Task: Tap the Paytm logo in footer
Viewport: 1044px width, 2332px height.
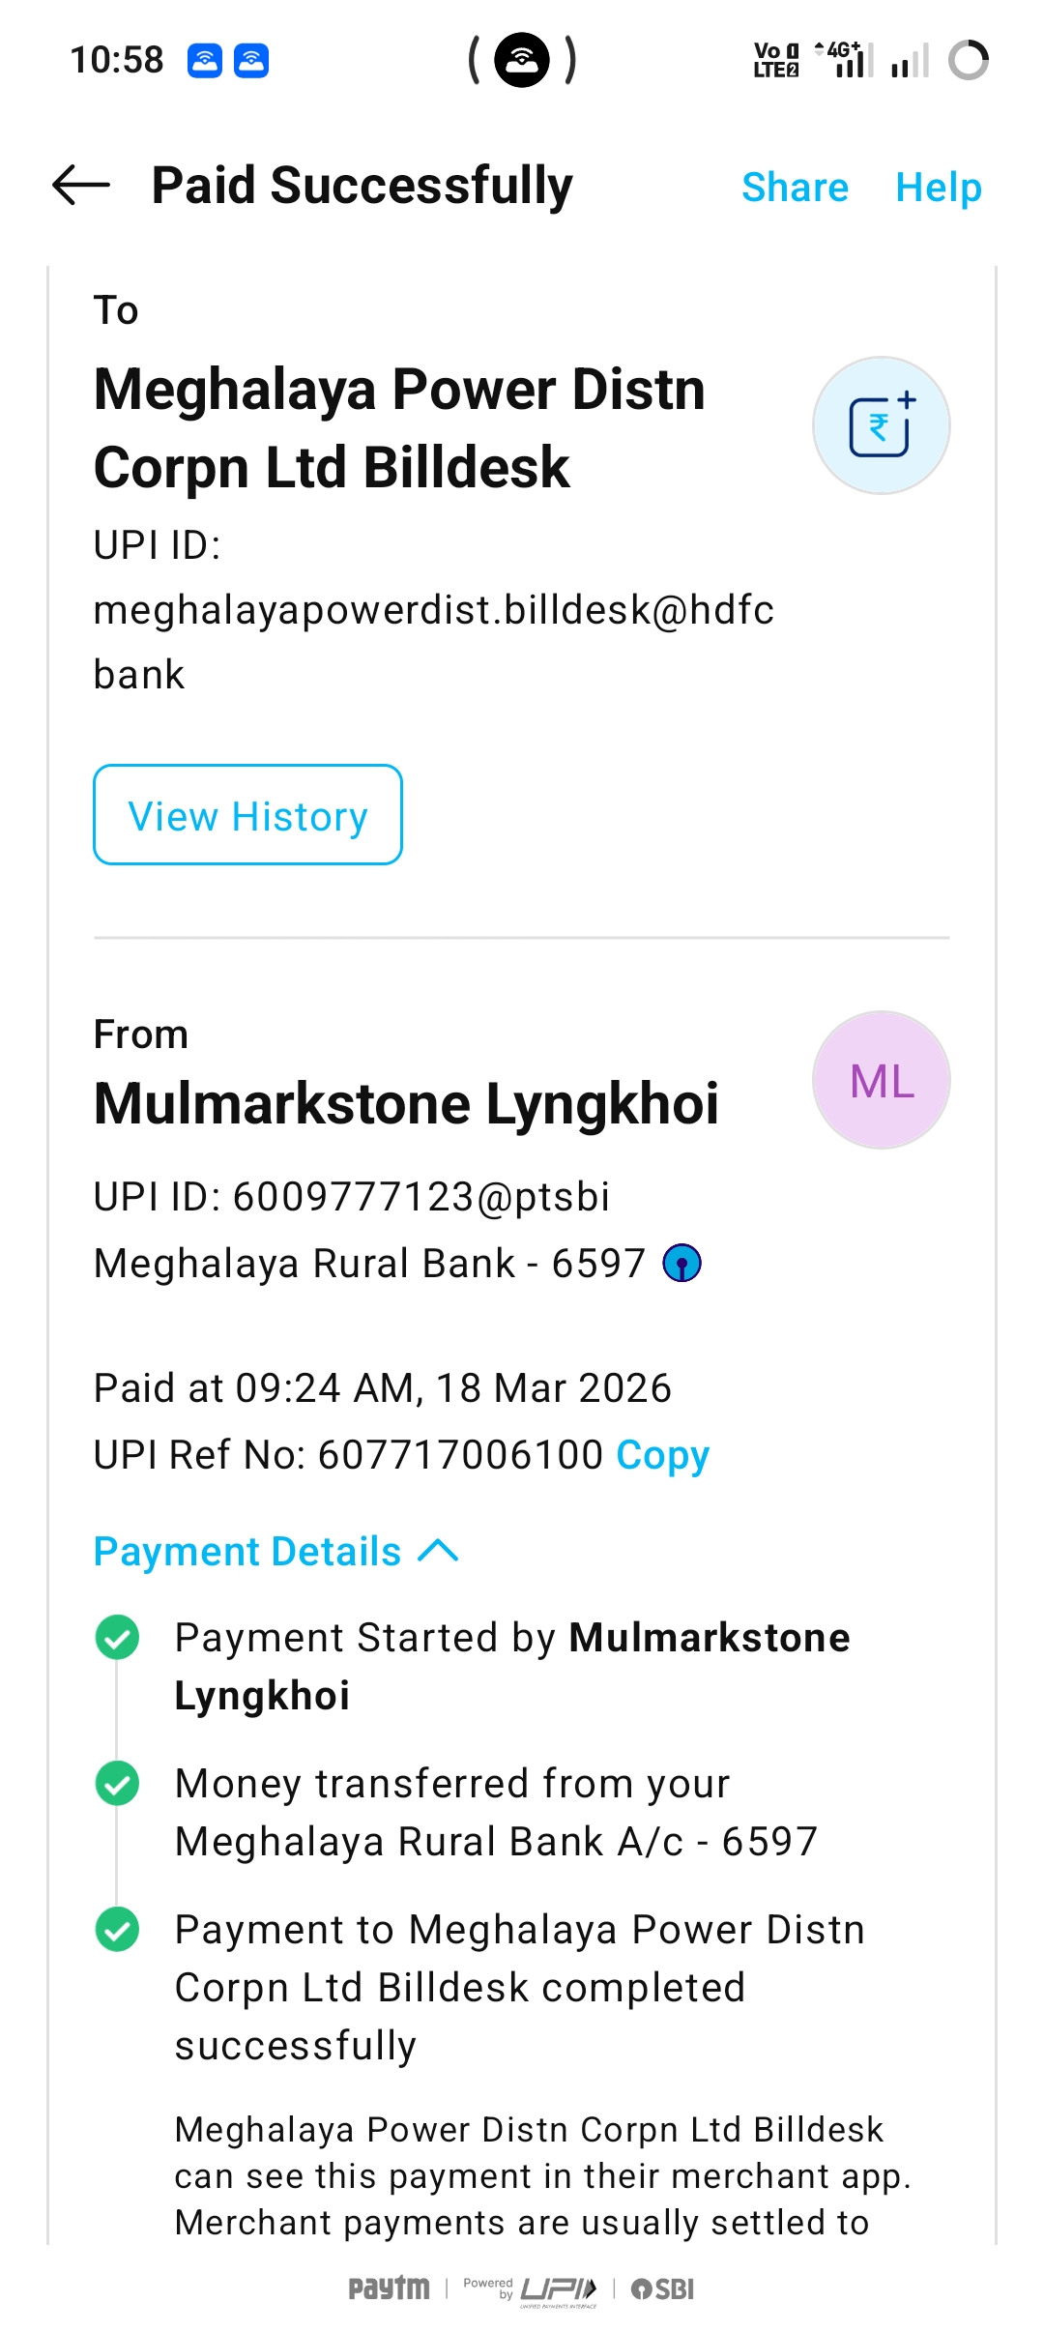Action: [389, 2288]
